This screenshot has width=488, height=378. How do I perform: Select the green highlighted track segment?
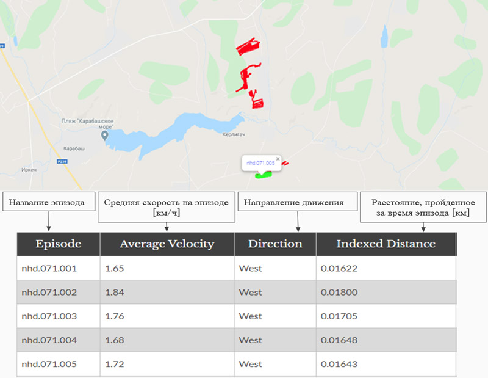click(x=264, y=175)
